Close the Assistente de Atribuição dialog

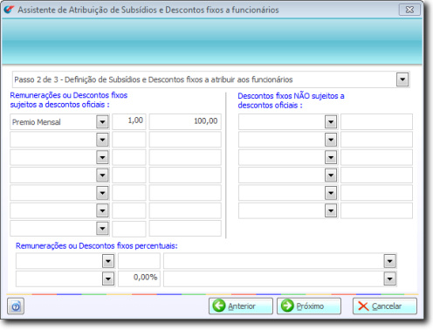409,10
